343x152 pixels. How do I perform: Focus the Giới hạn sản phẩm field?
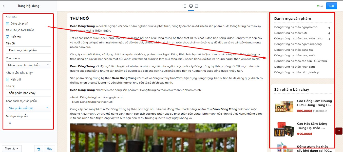pyautogui.click(x=29, y=123)
